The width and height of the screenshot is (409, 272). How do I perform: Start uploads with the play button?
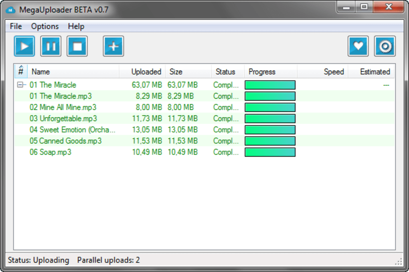point(24,46)
